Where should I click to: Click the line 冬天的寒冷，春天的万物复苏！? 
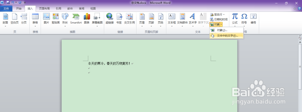[109, 63]
